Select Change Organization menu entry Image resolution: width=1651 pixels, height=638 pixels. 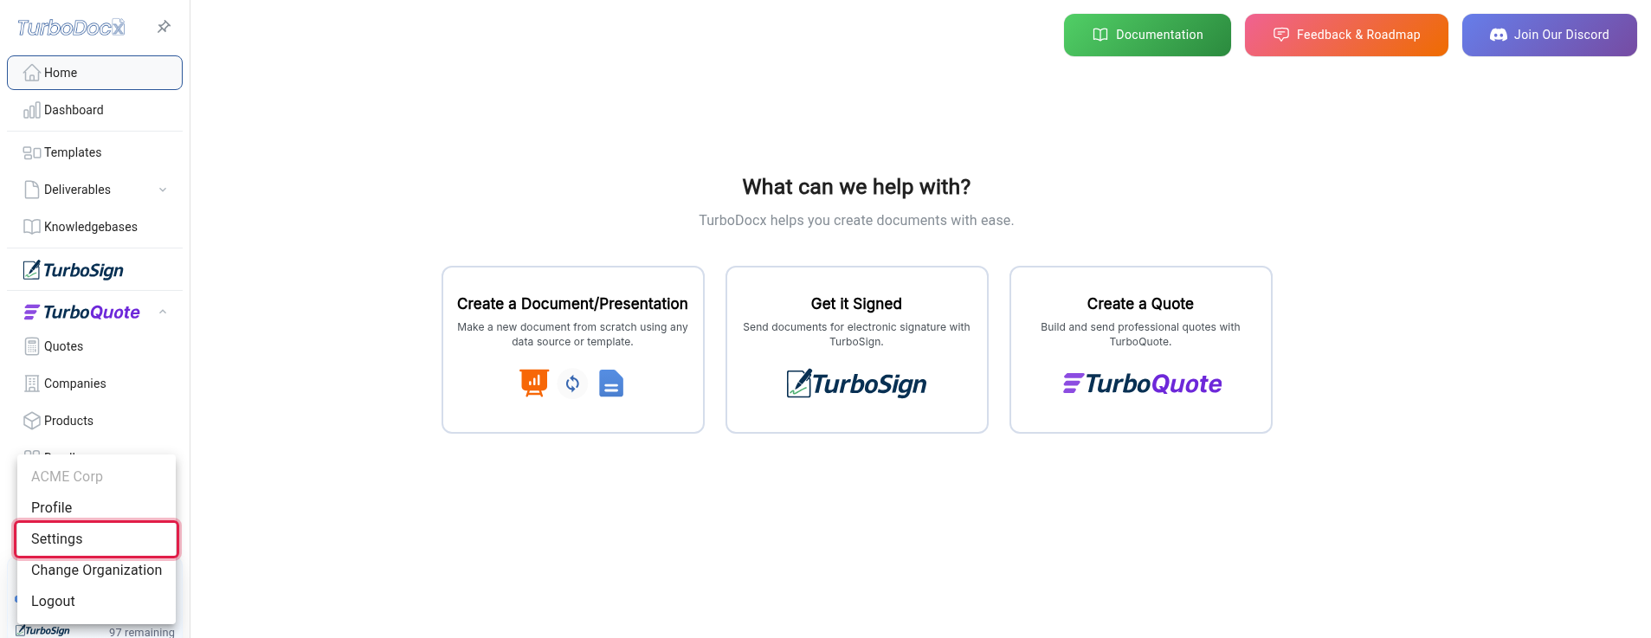(96, 570)
